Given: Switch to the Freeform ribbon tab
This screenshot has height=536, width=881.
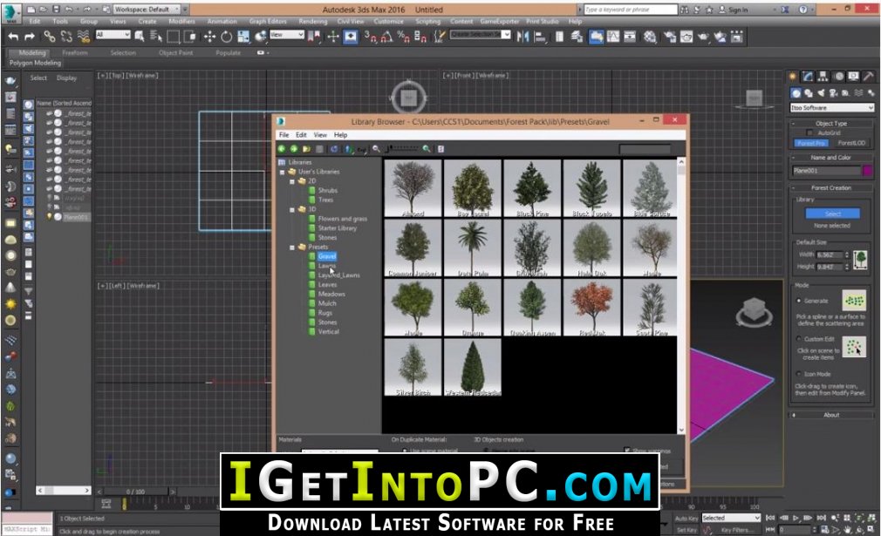Looking at the screenshot, I should click(75, 53).
